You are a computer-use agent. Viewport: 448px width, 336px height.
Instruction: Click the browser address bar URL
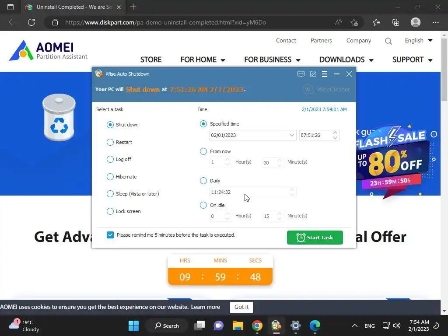pos(165,22)
